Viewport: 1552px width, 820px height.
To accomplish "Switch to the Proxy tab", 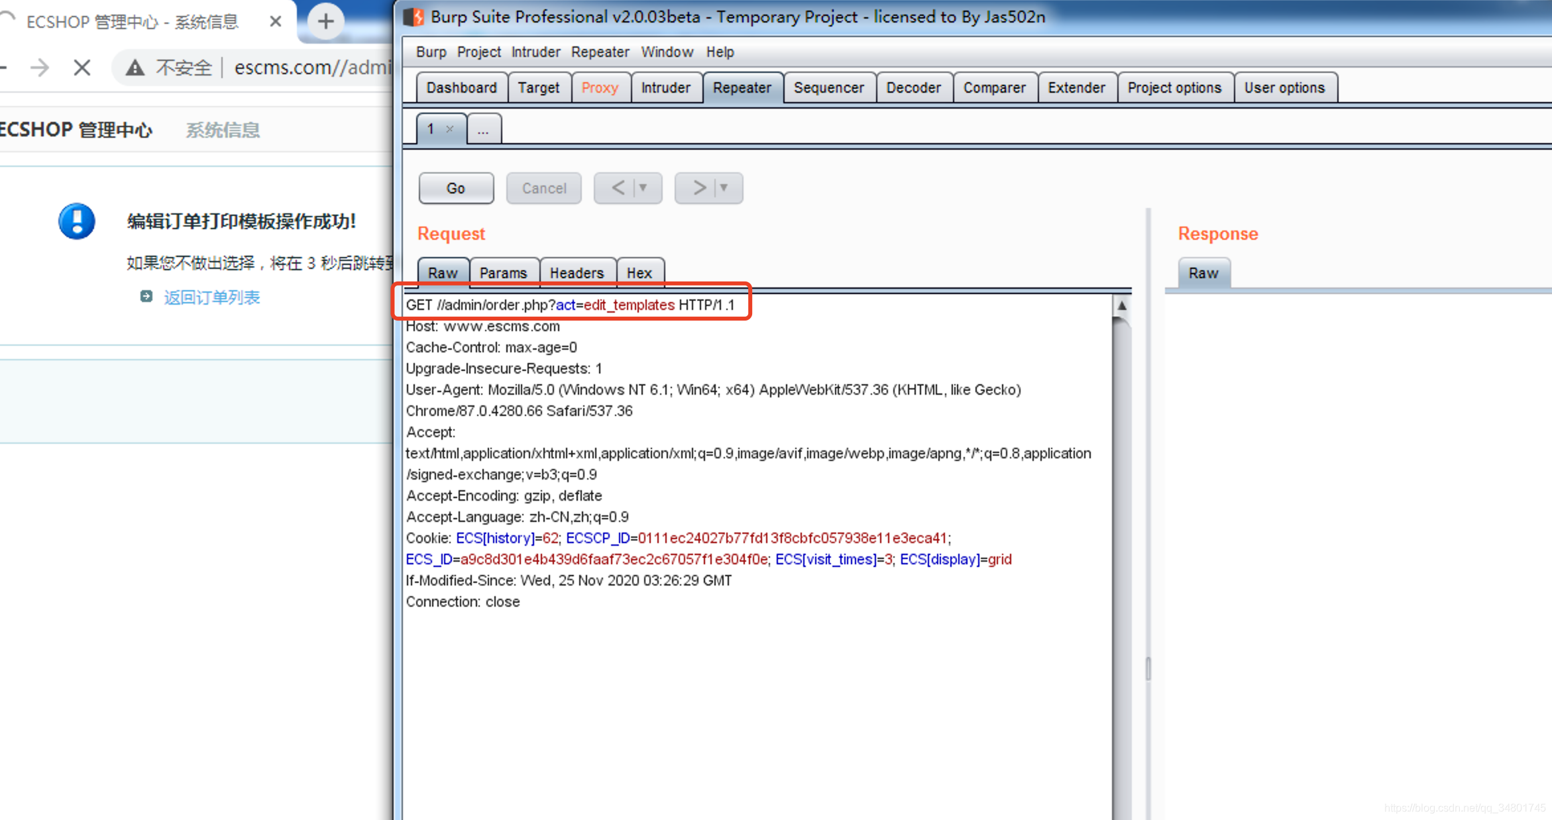I will pyautogui.click(x=600, y=87).
